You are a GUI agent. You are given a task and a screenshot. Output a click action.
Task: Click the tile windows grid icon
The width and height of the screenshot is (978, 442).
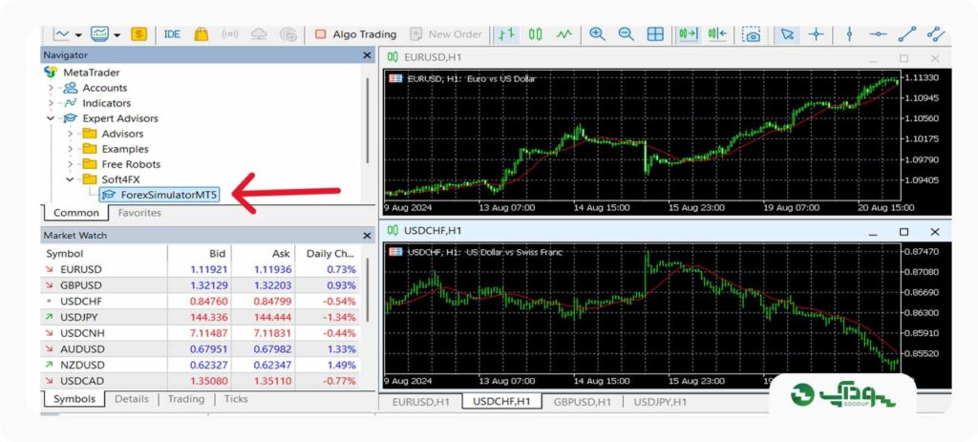[655, 34]
